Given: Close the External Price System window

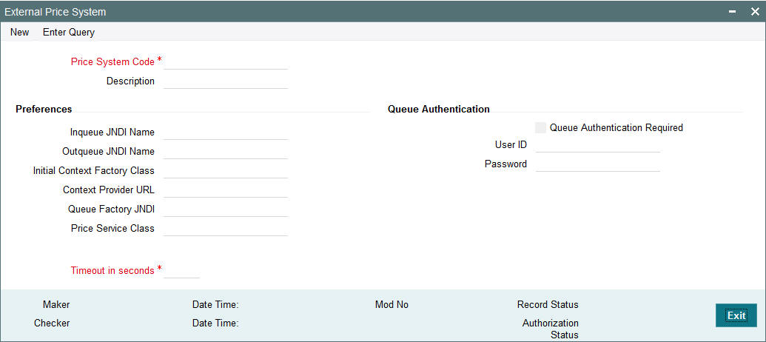Looking at the screenshot, I should pos(755,12).
